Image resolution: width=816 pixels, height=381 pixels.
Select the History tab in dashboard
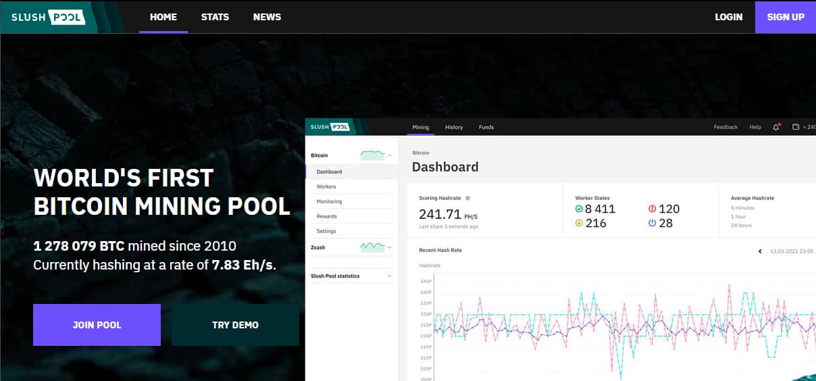(x=454, y=127)
